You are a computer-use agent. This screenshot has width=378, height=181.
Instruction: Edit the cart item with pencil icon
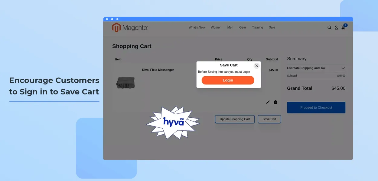click(x=268, y=102)
